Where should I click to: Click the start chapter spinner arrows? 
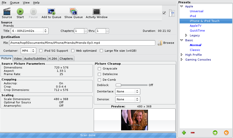pyautogui.click(x=86, y=31)
